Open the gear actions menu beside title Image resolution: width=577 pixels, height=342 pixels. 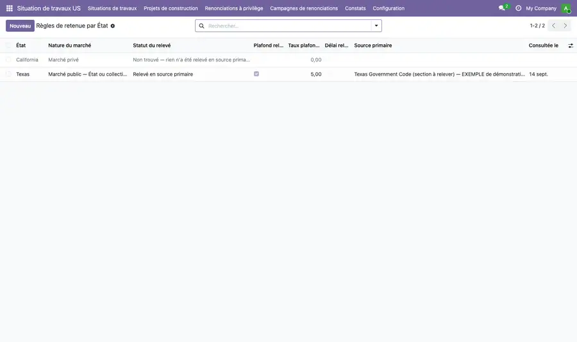(x=113, y=26)
